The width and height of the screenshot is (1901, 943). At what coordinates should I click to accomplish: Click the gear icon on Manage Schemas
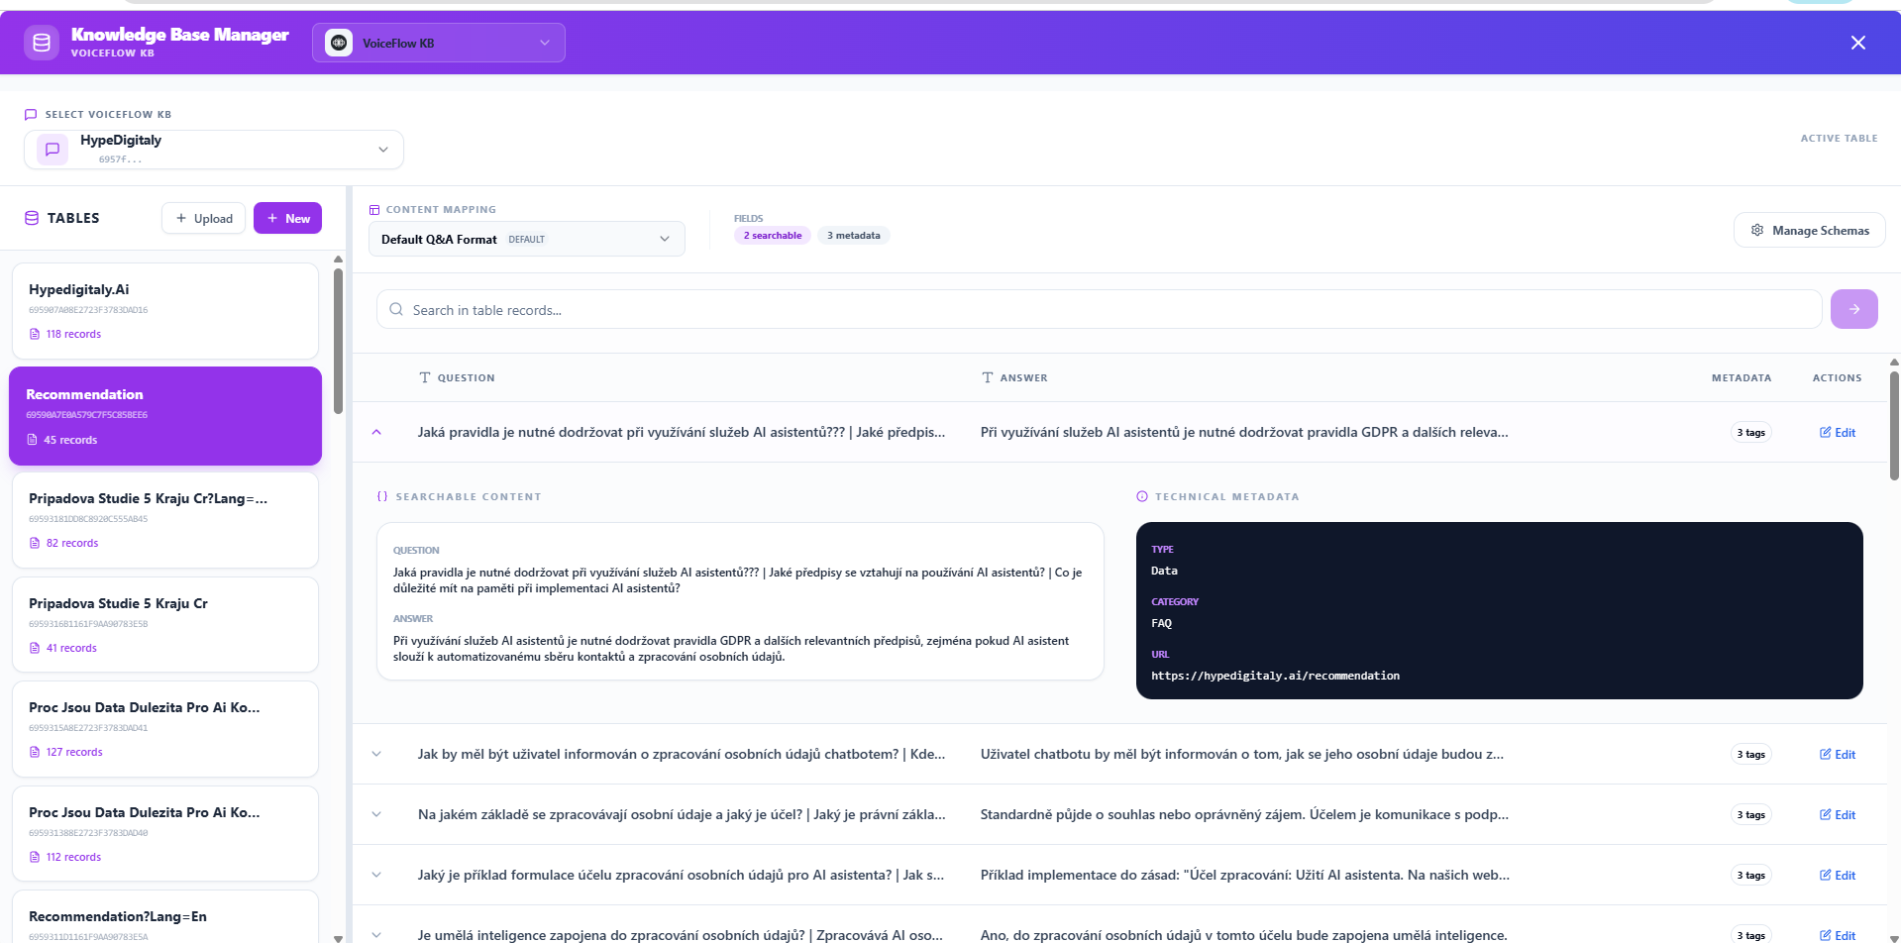click(1757, 229)
